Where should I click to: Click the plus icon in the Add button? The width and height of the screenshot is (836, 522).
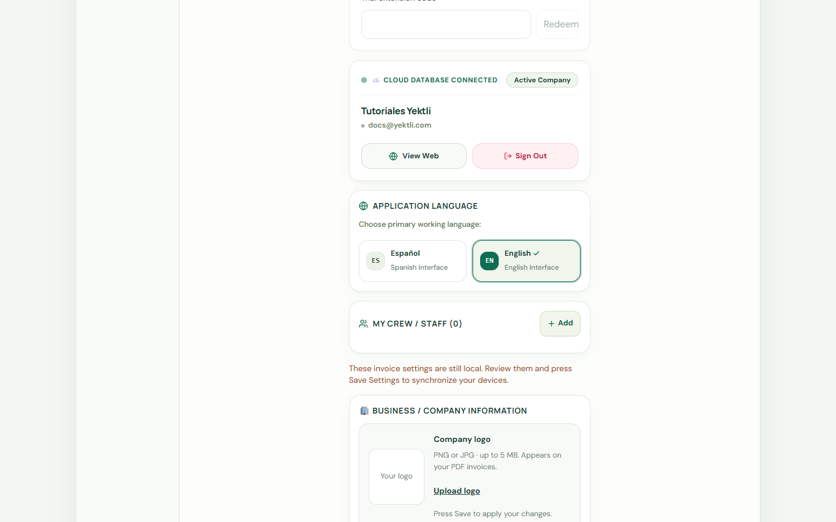[x=552, y=324]
